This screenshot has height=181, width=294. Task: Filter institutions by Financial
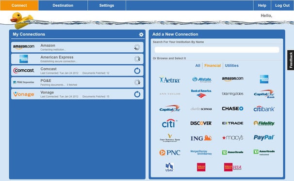pyautogui.click(x=212, y=66)
